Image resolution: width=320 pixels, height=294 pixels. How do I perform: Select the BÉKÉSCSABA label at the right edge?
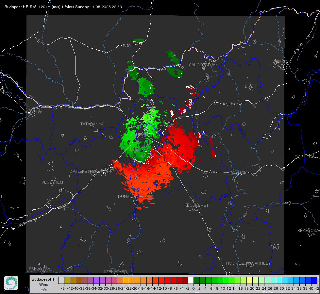309,231
